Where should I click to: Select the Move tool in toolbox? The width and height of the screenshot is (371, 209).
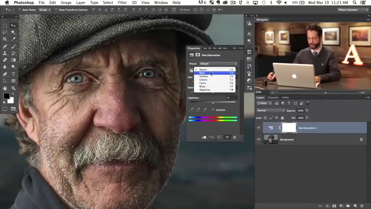[13, 25]
